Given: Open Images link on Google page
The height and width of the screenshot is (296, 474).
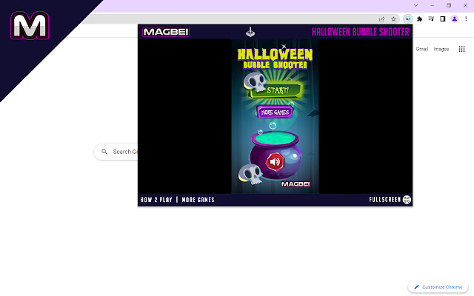Looking at the screenshot, I should pyautogui.click(x=441, y=49).
